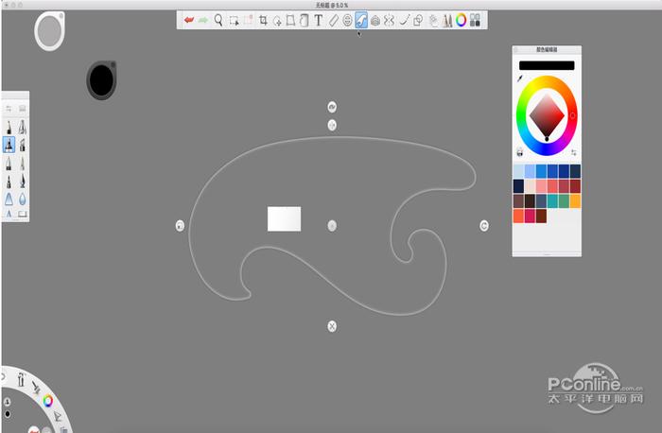Select the Crop tool
The height and width of the screenshot is (433, 662).
(x=263, y=20)
